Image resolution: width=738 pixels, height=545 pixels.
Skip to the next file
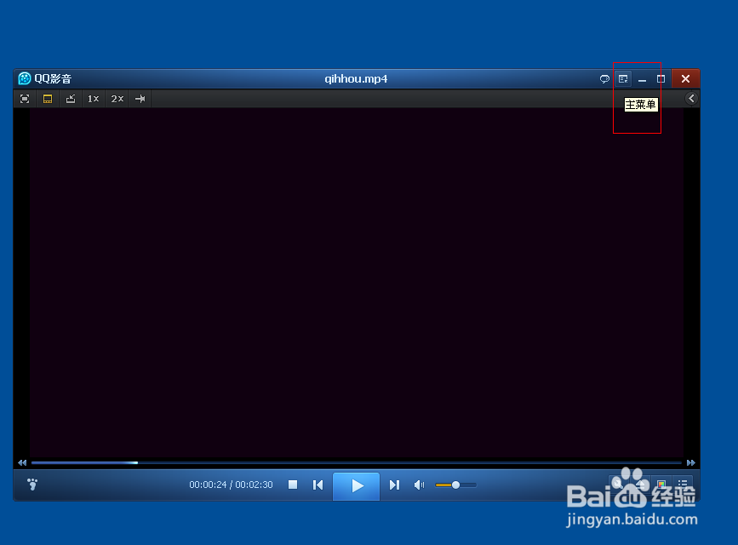(x=394, y=485)
